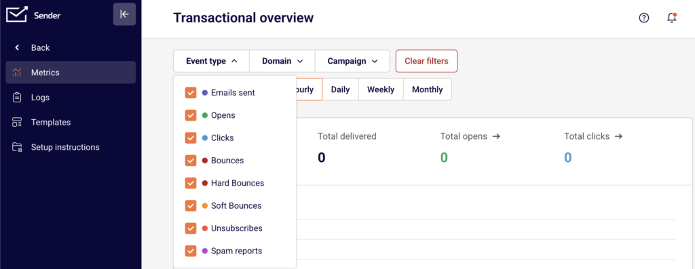Uncheck the Bounces checkbox
This screenshot has height=269, width=695.
tap(191, 161)
